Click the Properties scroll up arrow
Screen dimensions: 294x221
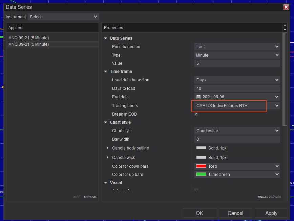(285, 25)
